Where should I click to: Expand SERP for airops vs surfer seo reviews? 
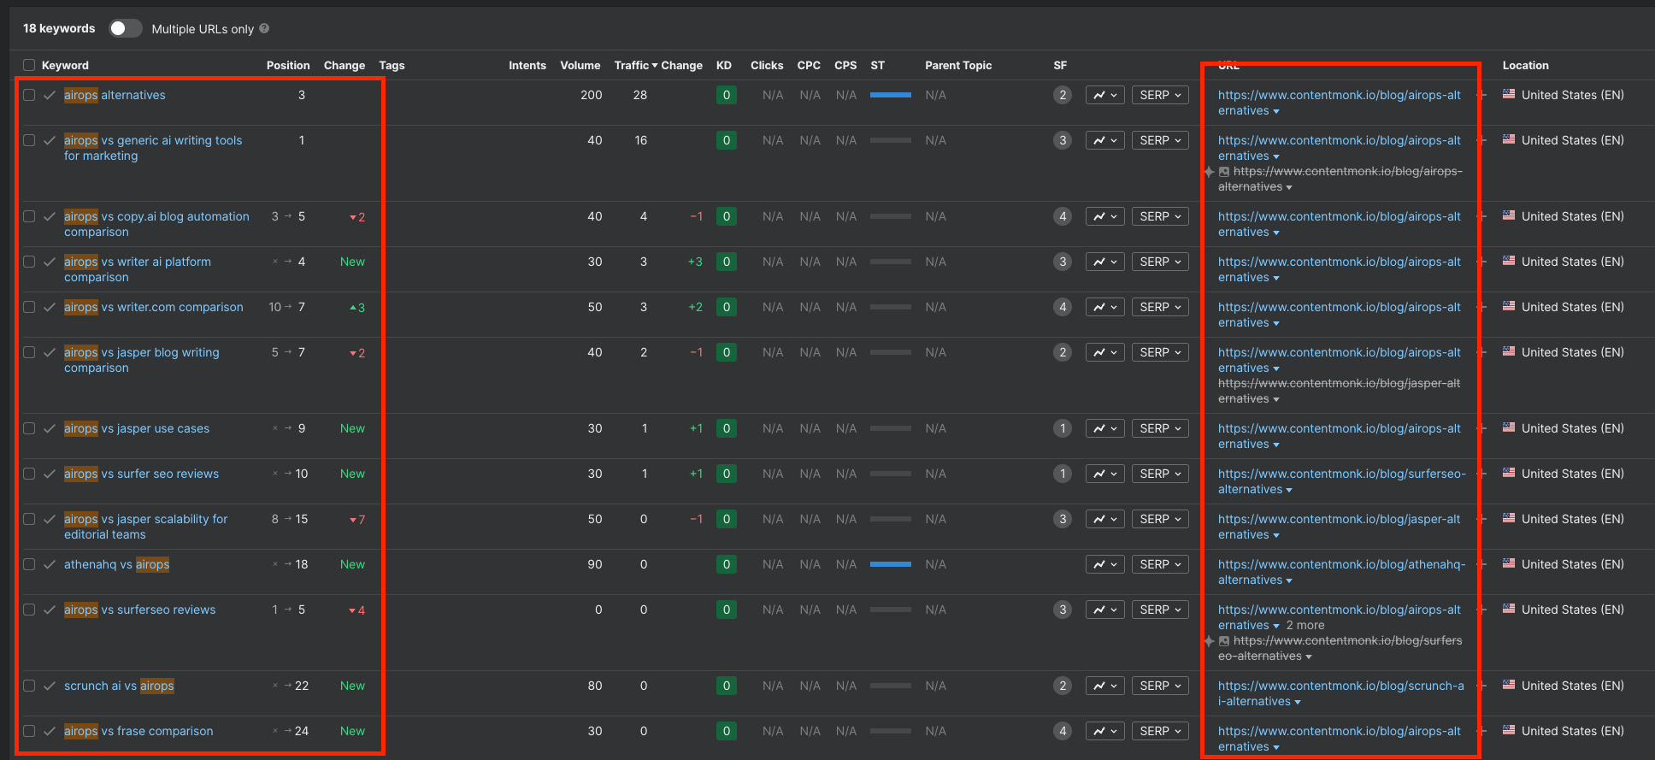click(1160, 474)
